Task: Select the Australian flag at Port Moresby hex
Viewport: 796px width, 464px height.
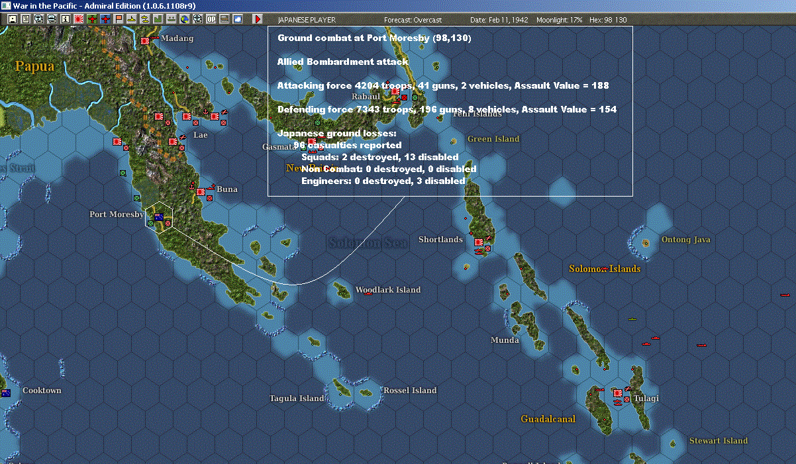Action: [x=158, y=216]
